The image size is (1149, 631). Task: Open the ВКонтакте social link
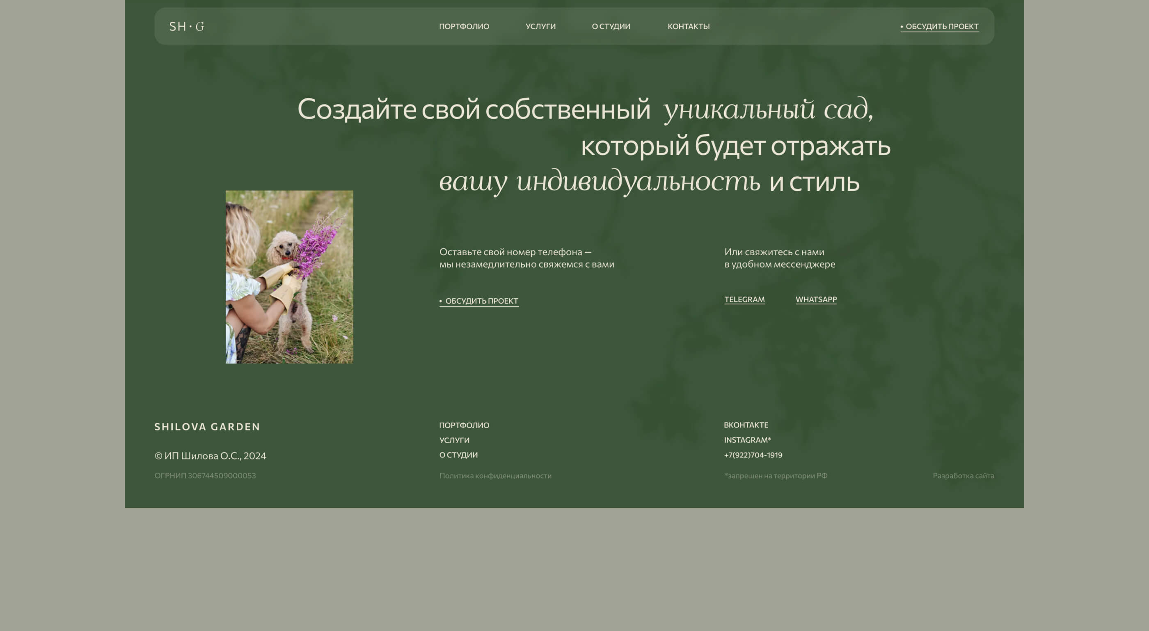(x=746, y=425)
